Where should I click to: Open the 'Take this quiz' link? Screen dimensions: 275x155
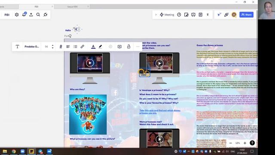(x=160, y=112)
